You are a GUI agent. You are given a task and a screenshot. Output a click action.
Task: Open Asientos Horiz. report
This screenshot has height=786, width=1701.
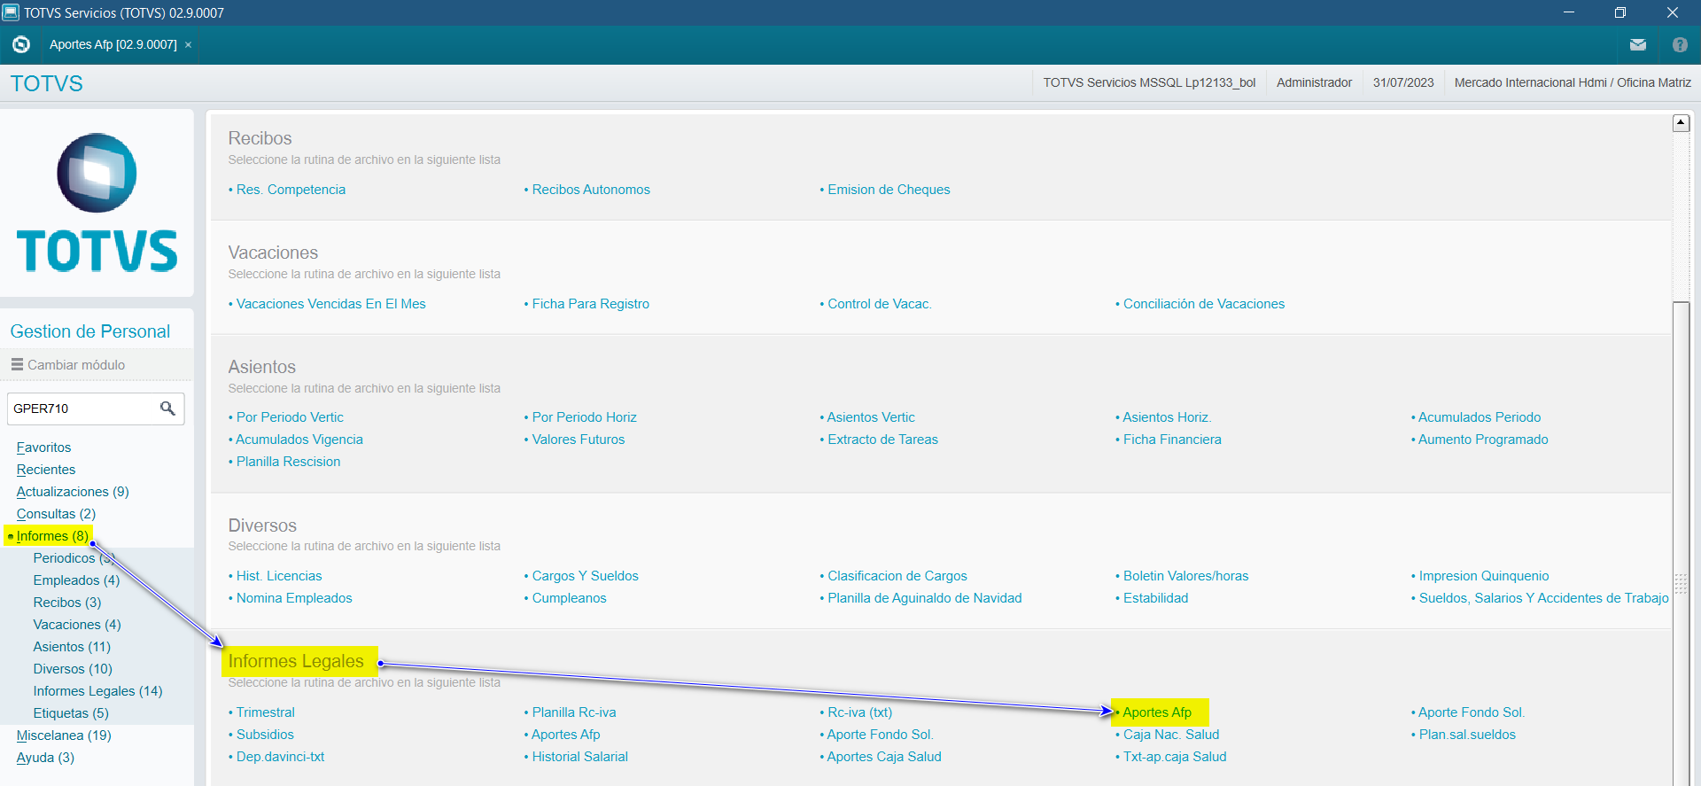point(1167,417)
